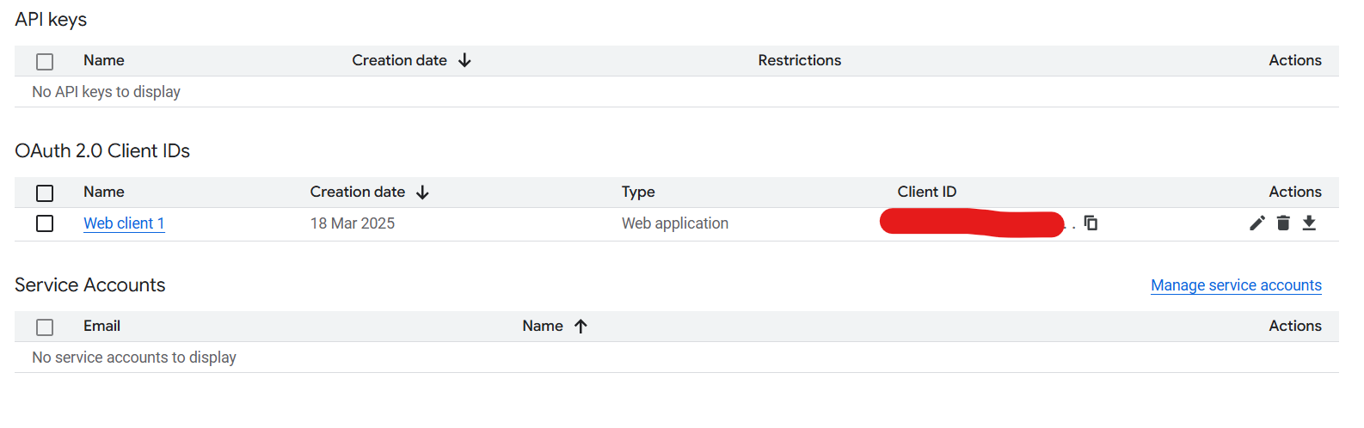Select all API keys checkbox
Image resolution: width=1364 pixels, height=428 pixels.
[45, 62]
